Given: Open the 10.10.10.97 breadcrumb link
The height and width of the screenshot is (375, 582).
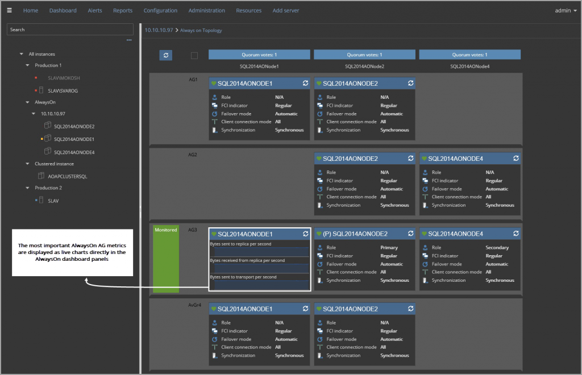Looking at the screenshot, I should tap(158, 31).
